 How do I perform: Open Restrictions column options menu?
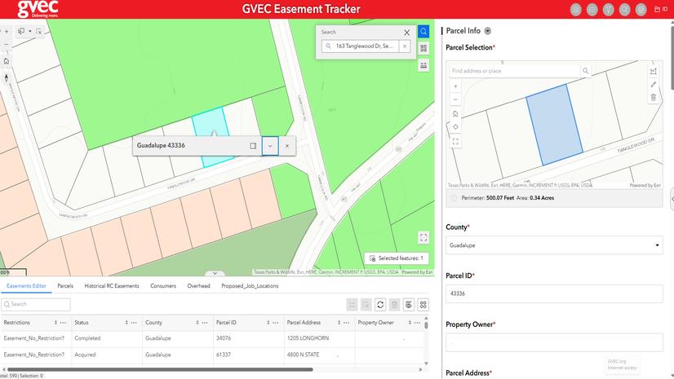point(63,323)
